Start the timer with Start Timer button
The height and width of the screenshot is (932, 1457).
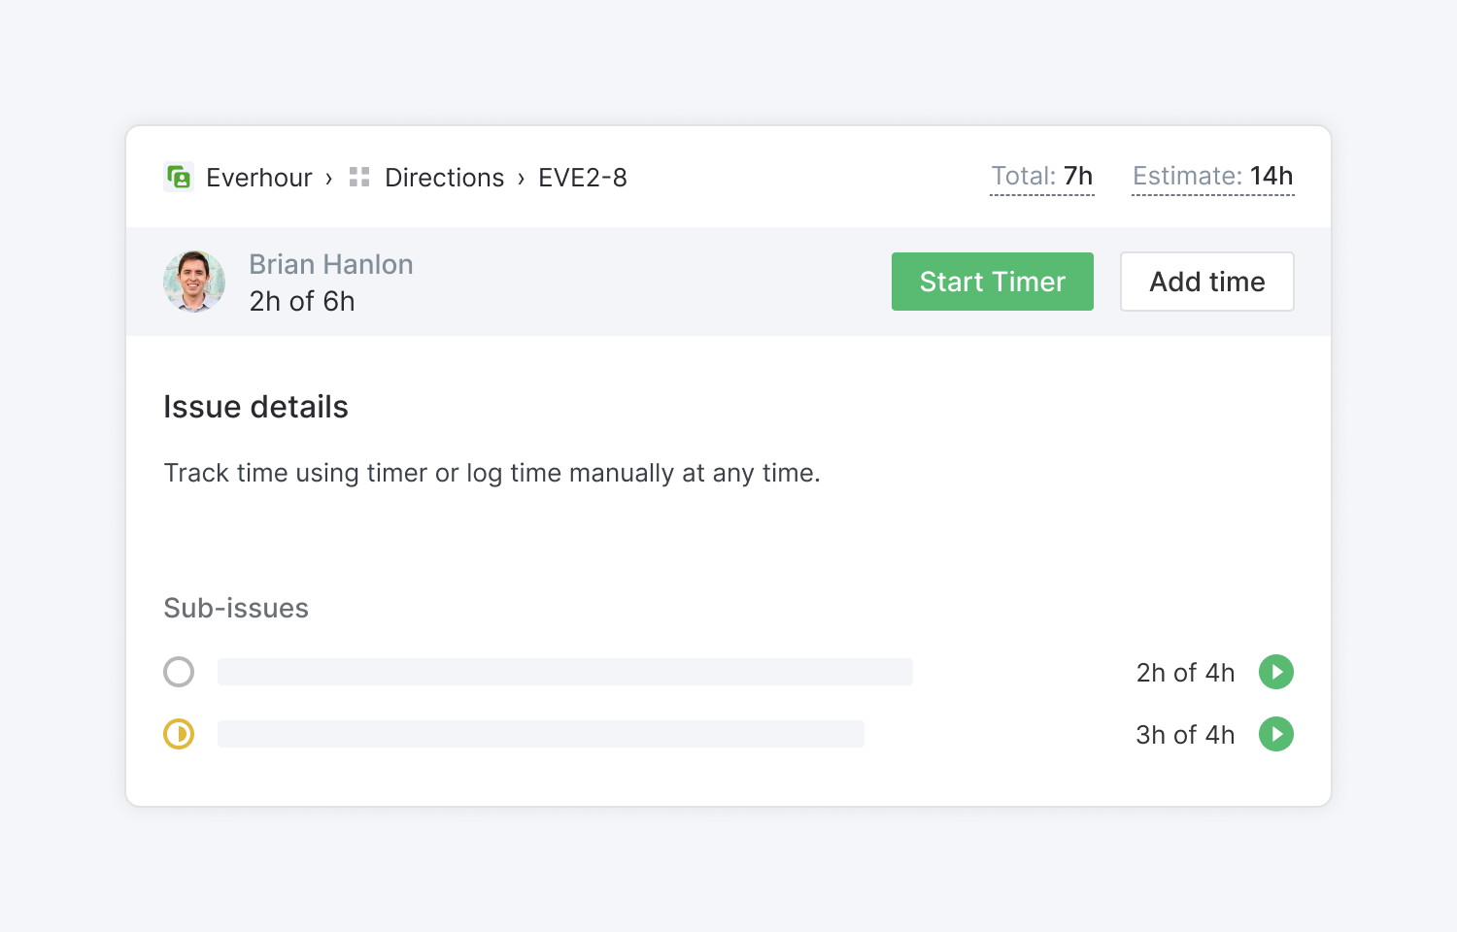pyautogui.click(x=993, y=282)
